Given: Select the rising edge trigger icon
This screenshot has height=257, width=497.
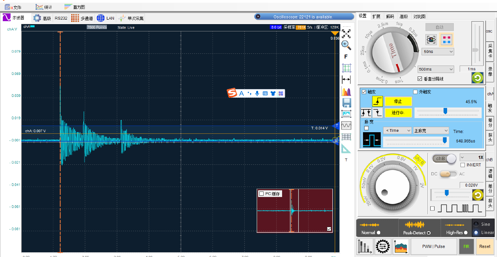Looking at the screenshot, I should pos(378,101).
